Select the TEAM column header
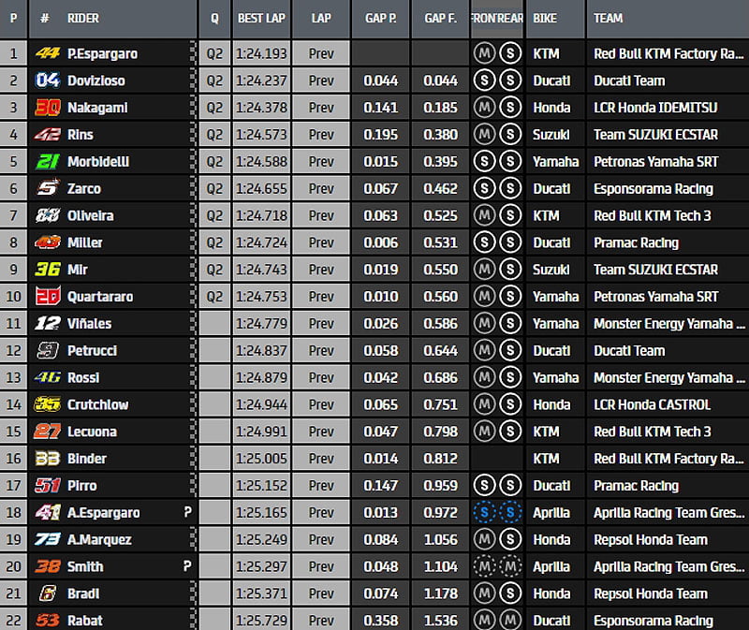 click(610, 18)
